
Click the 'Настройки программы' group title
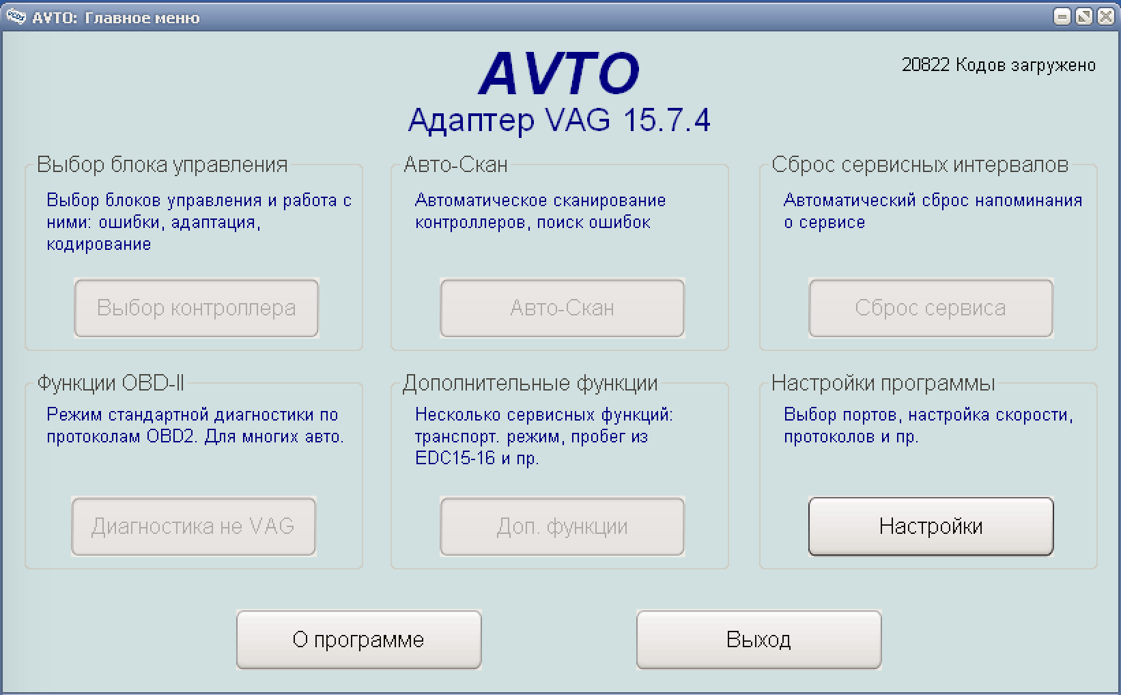[883, 383]
